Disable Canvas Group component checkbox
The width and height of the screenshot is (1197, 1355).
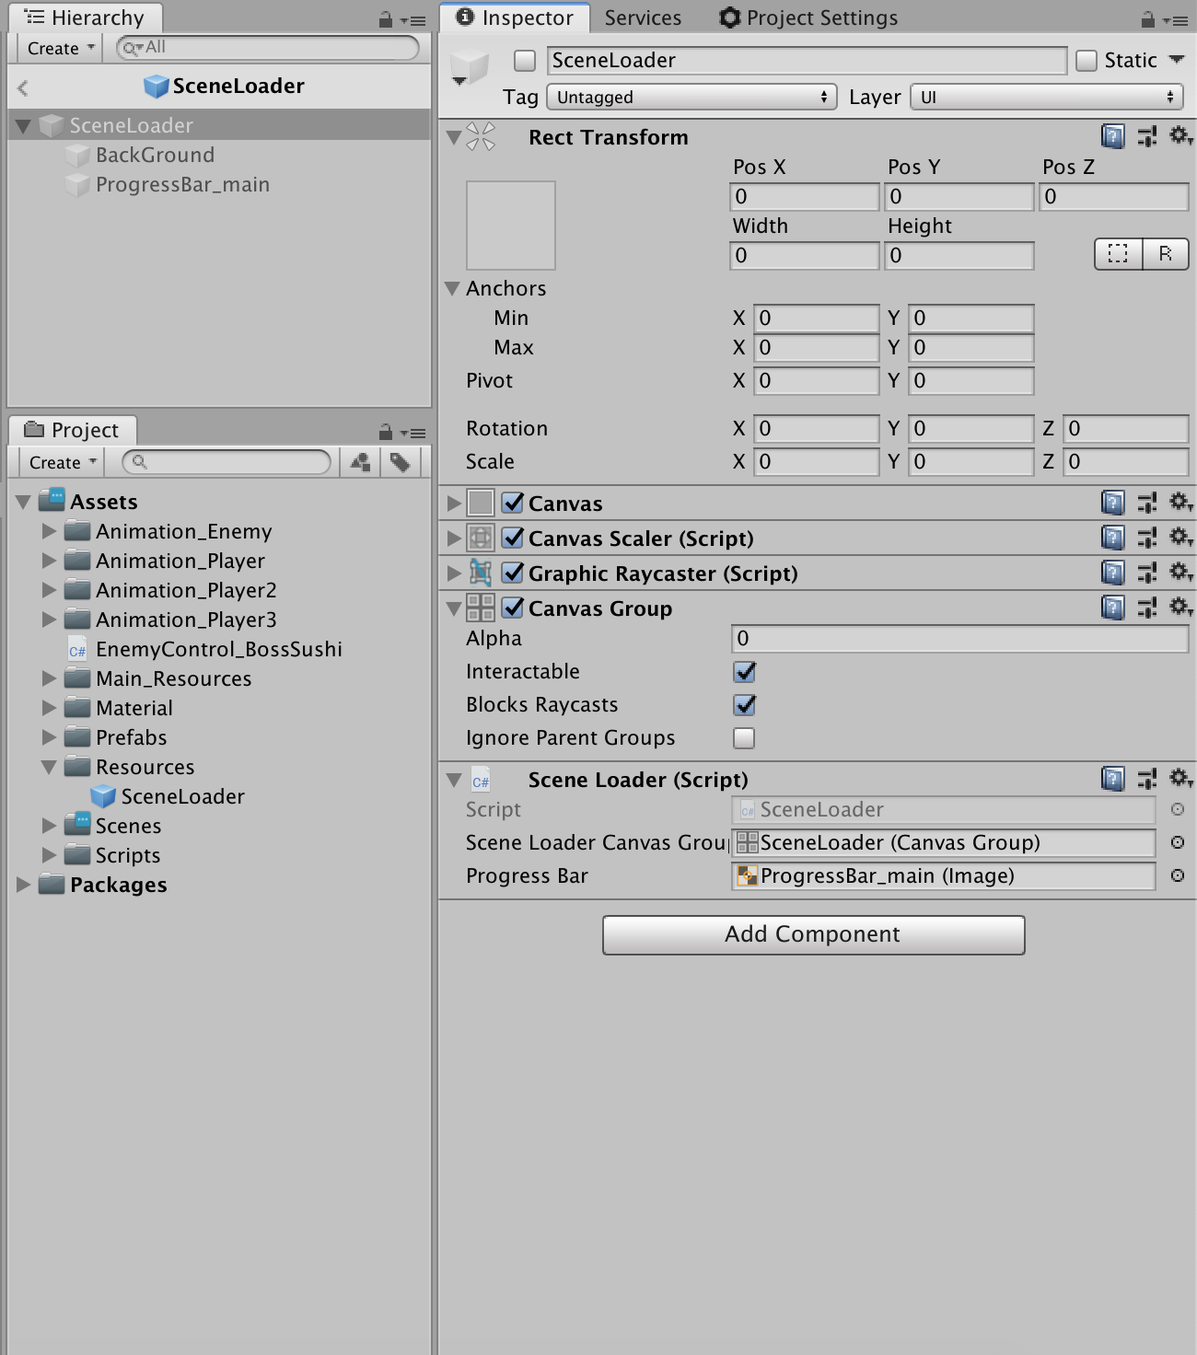(513, 608)
